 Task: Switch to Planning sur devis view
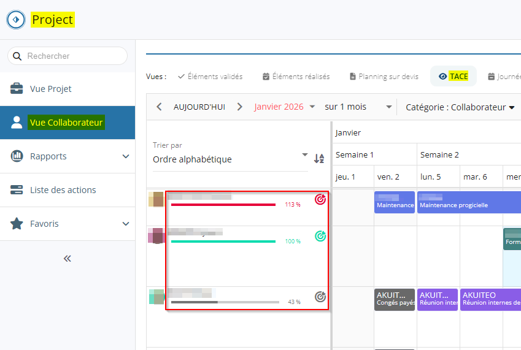coord(384,77)
